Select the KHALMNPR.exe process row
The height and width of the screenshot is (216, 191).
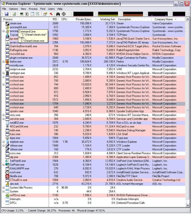(93, 169)
